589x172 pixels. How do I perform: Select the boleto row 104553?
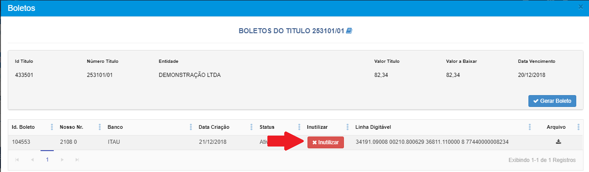tap(296, 142)
